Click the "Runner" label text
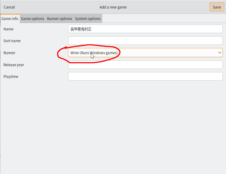 point(9,53)
